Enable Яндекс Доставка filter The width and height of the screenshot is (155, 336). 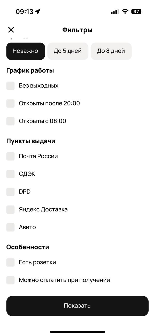[10, 209]
